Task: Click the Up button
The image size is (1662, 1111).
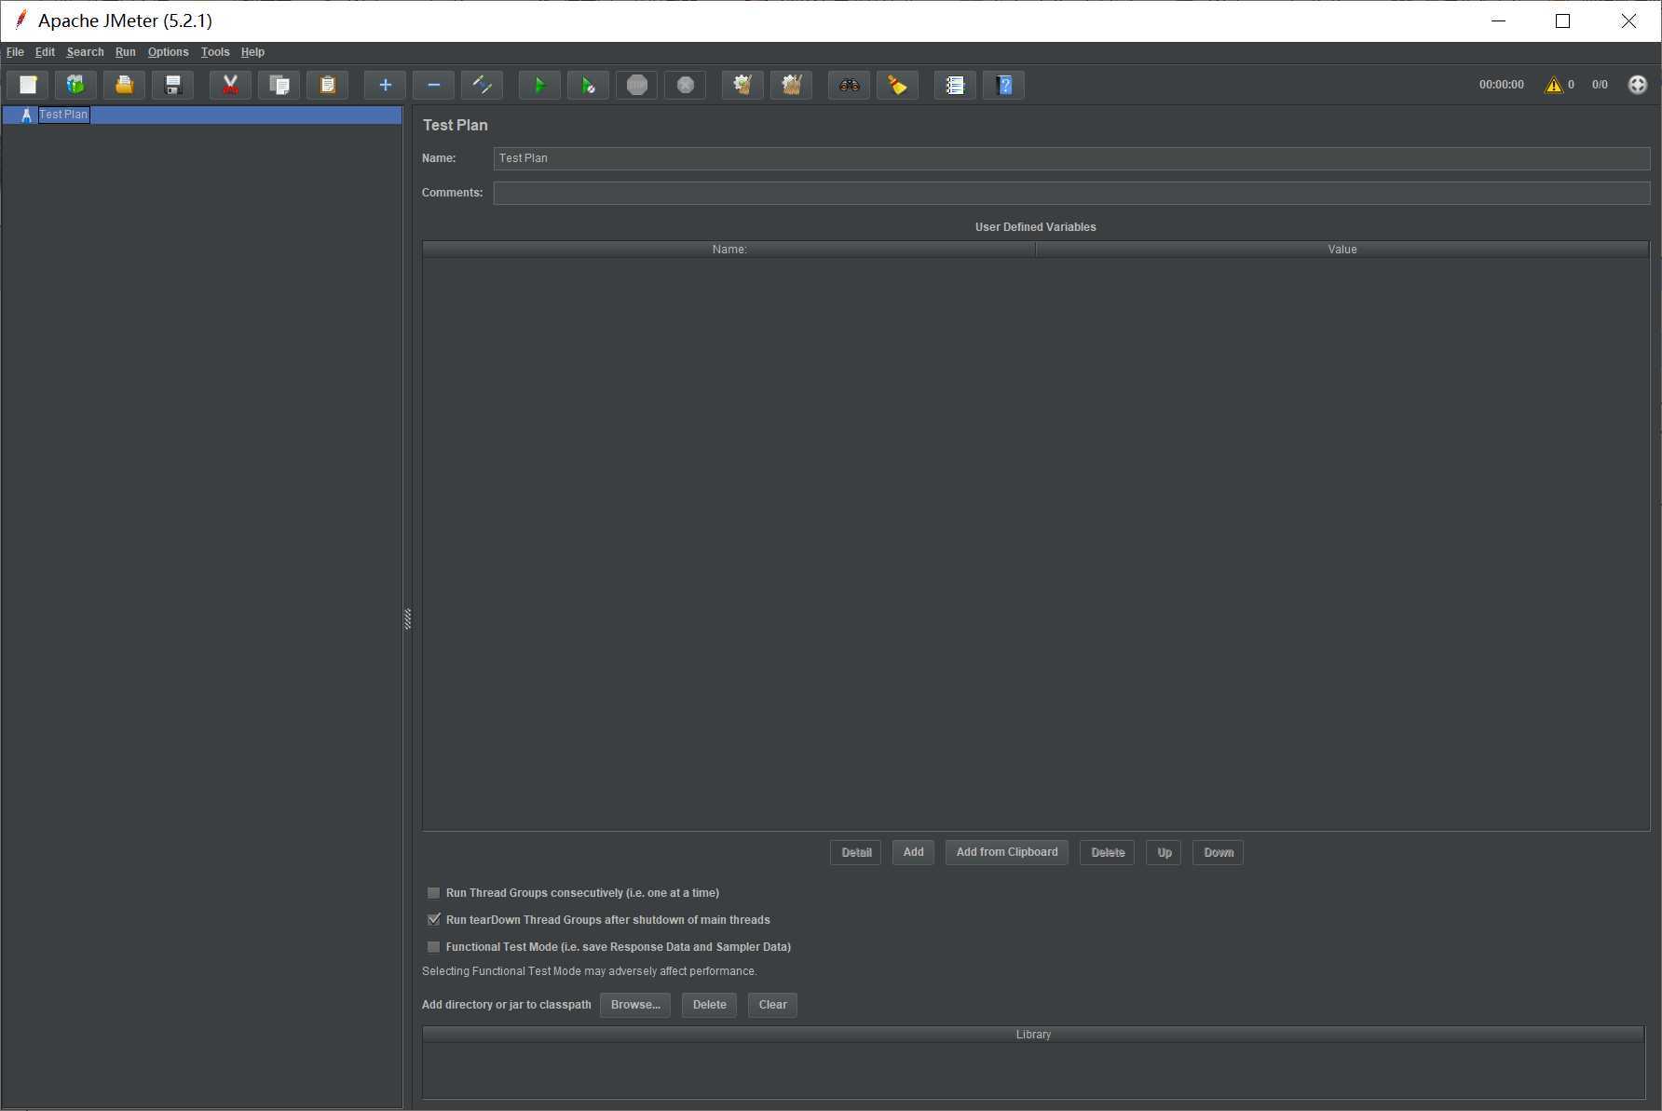Action: (x=1164, y=852)
